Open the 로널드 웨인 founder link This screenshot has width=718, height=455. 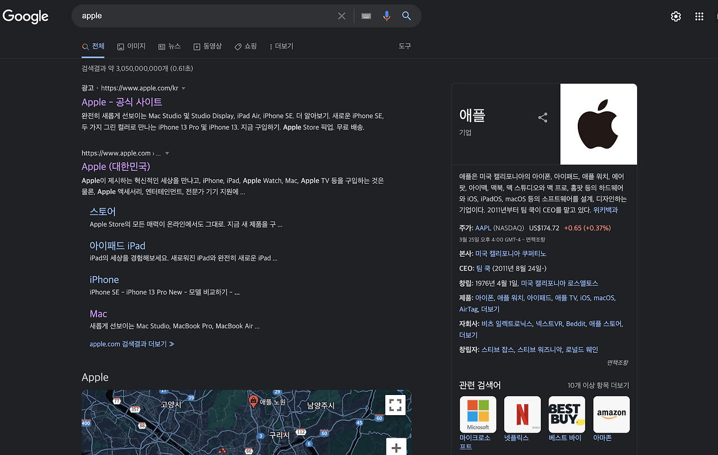click(582, 350)
